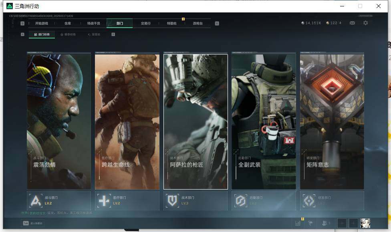Minimize the 三角洲行动 window
391x232 pixels.
click(x=342, y=6)
